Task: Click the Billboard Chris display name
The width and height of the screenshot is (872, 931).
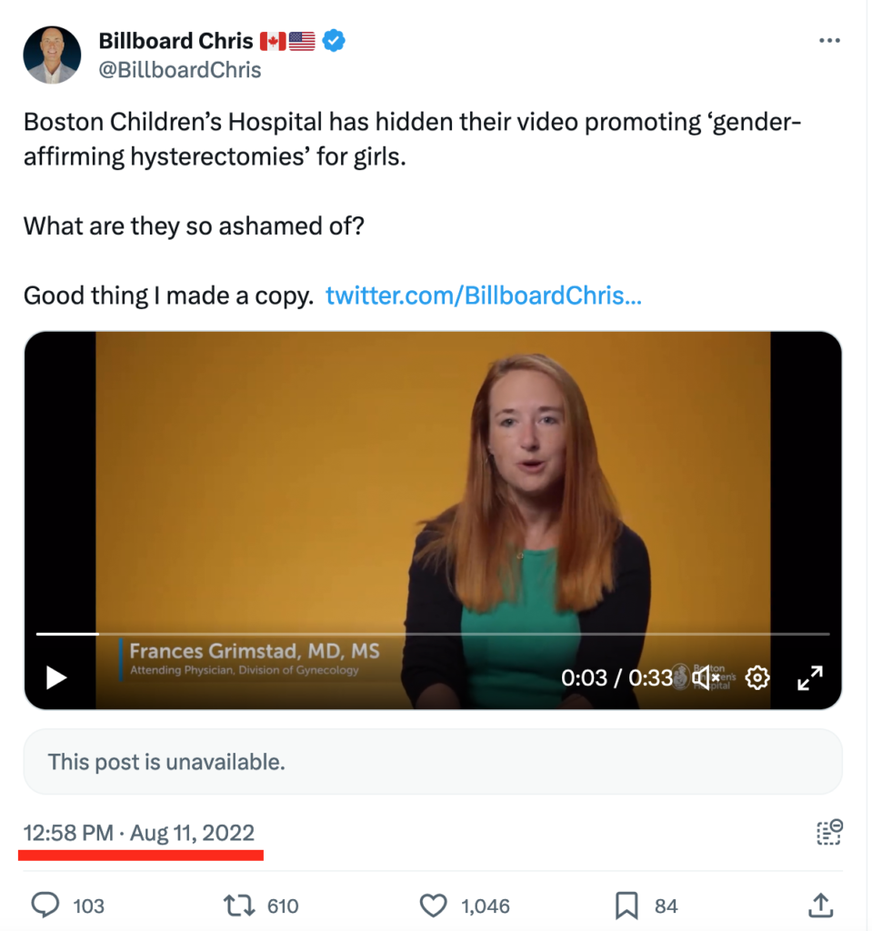Action: click(175, 41)
